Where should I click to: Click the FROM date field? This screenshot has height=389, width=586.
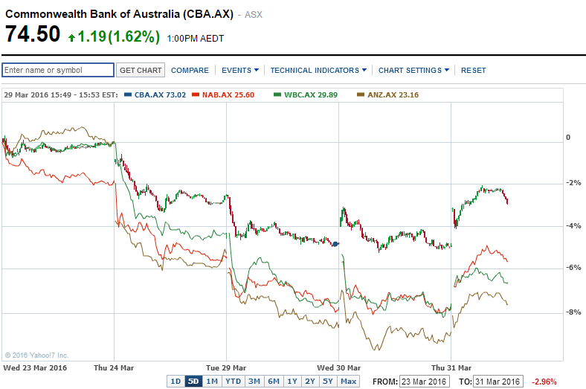(x=424, y=382)
